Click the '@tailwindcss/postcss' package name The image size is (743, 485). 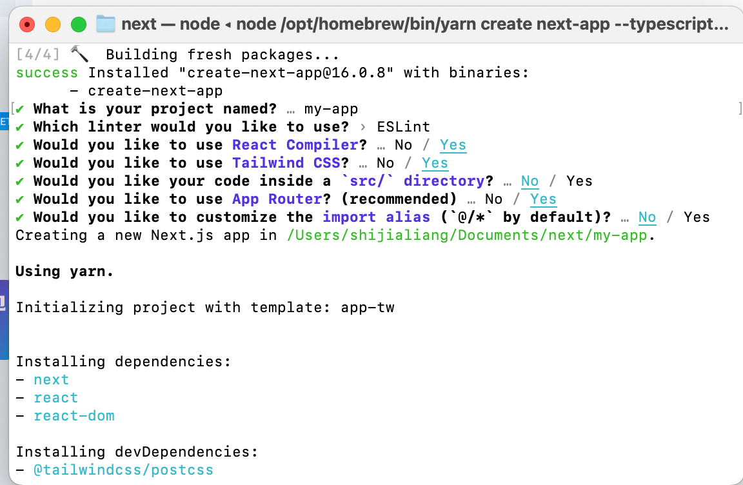click(x=123, y=470)
